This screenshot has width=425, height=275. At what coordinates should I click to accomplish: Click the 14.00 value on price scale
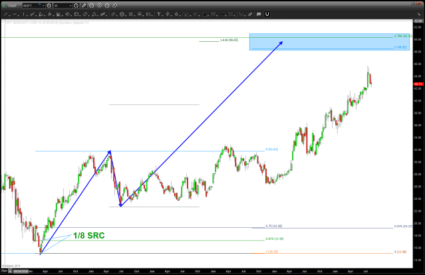[418, 260]
